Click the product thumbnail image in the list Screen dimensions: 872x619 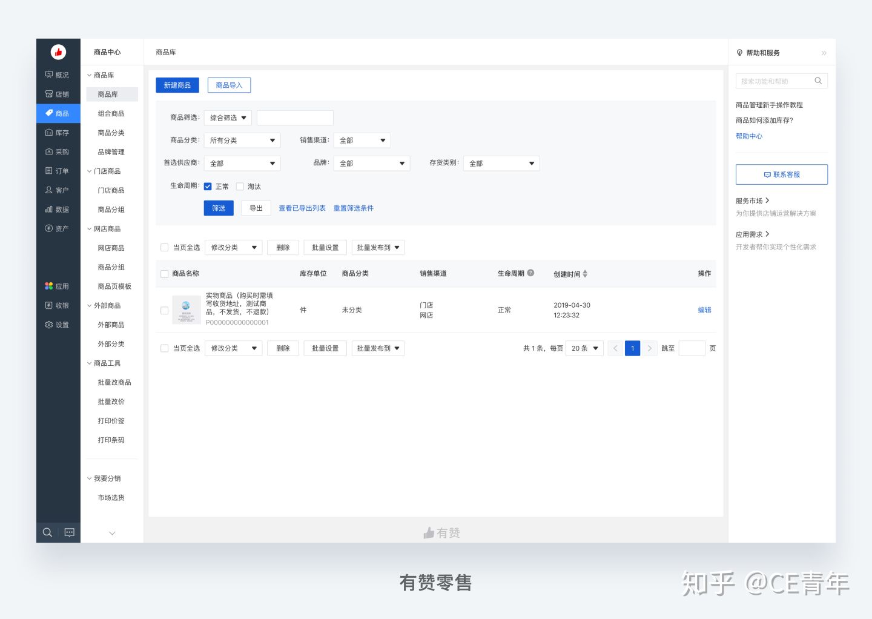pyautogui.click(x=186, y=309)
